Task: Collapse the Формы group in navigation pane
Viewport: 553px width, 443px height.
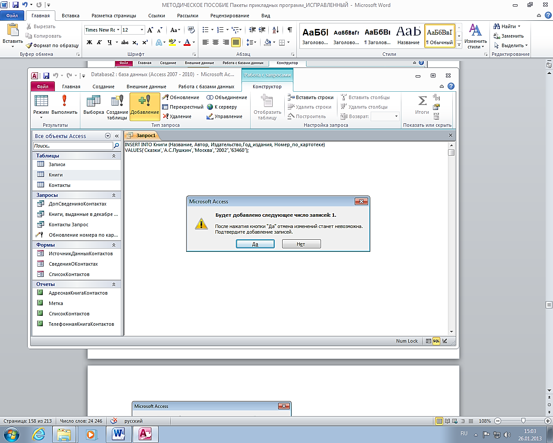Action: pos(114,245)
